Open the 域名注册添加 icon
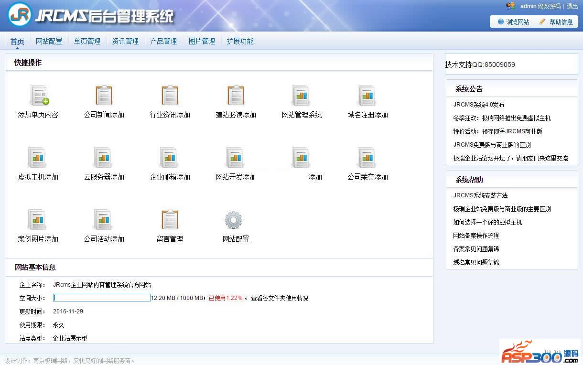 tap(367, 96)
